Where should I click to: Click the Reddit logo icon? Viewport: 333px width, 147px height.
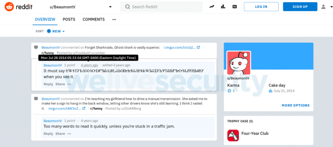tap(9, 7)
